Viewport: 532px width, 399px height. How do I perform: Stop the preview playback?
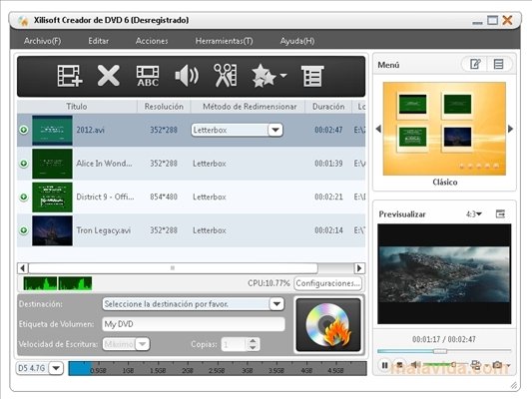(399, 365)
